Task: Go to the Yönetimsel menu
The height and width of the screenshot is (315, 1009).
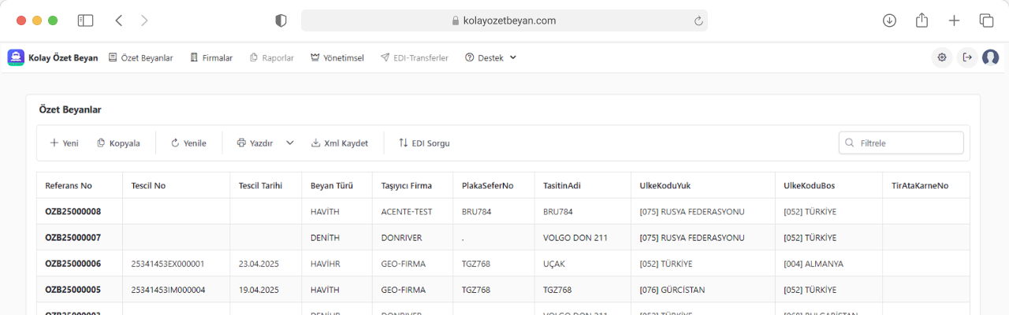Action: click(337, 57)
